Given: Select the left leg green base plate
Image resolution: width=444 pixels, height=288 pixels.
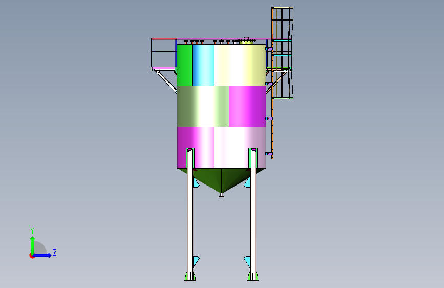Looking at the screenshot, I should coord(191,277).
